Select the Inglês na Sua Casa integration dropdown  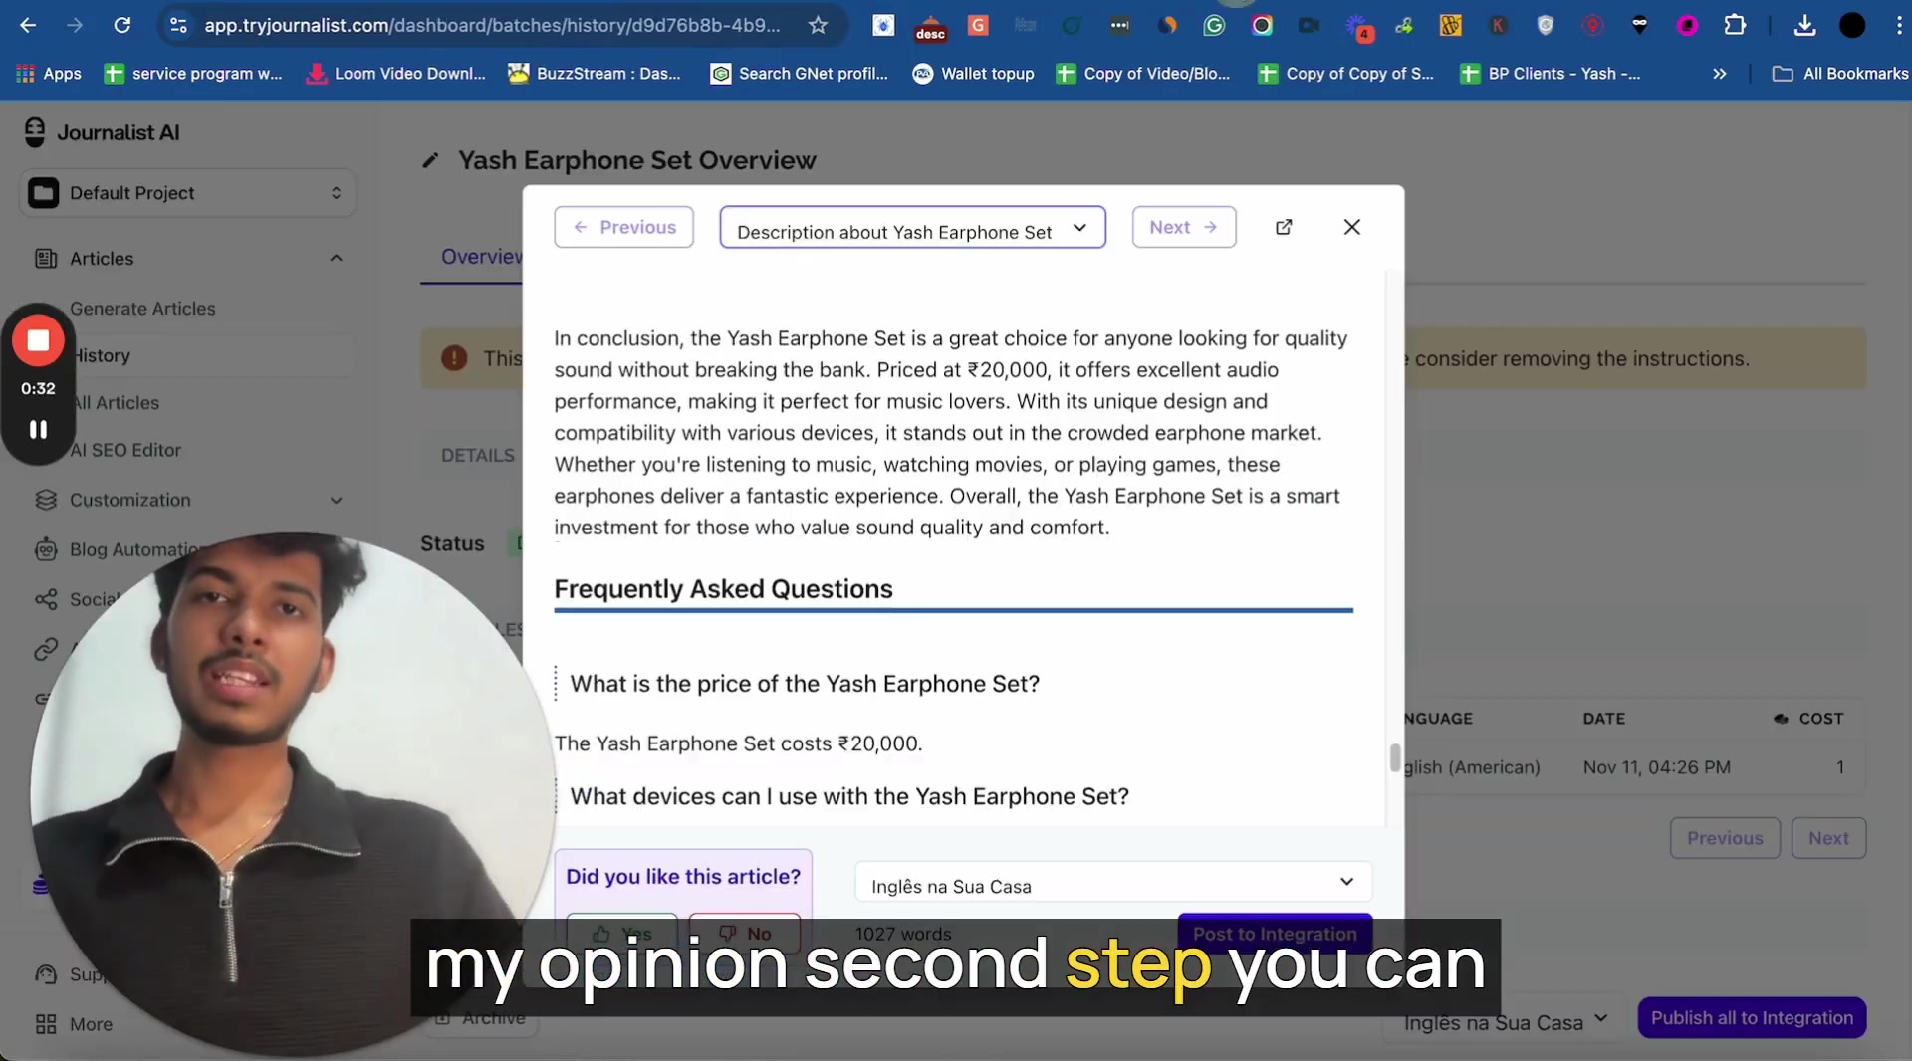point(1113,883)
